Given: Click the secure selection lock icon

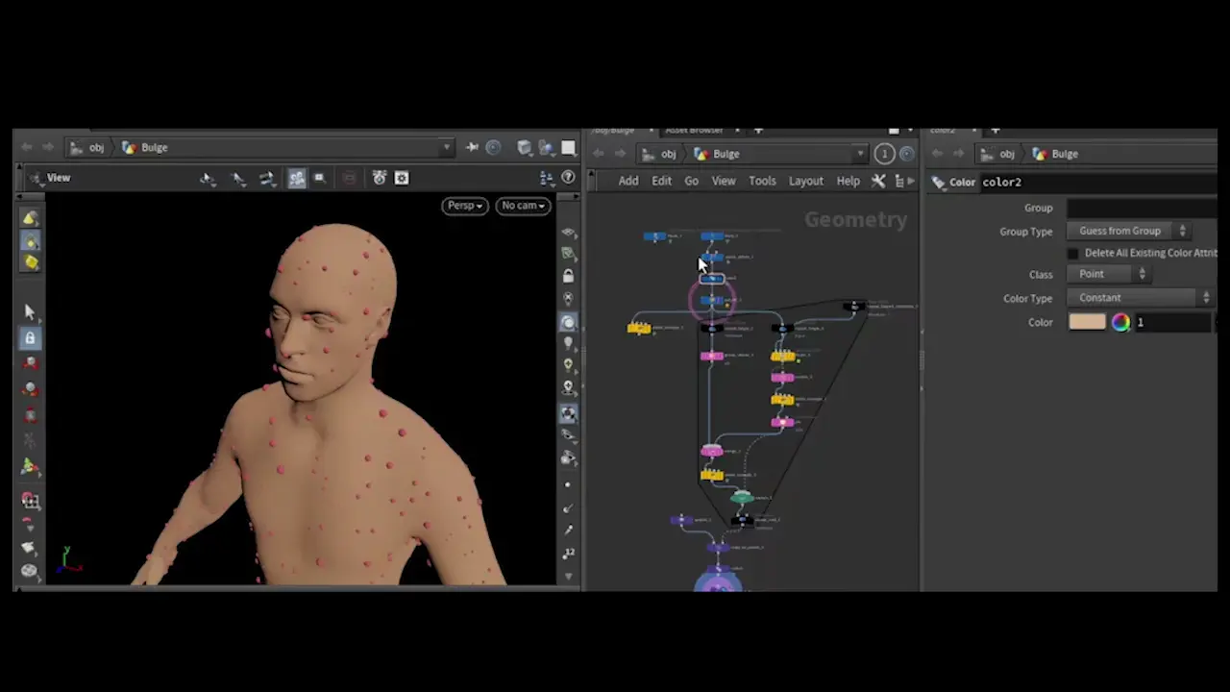Looking at the screenshot, I should click(x=29, y=336).
